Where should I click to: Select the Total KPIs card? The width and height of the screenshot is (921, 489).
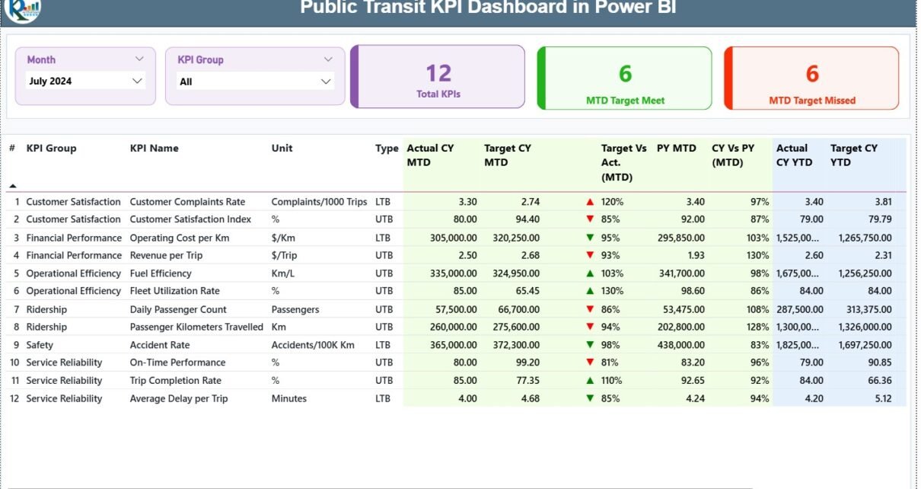pyautogui.click(x=438, y=77)
